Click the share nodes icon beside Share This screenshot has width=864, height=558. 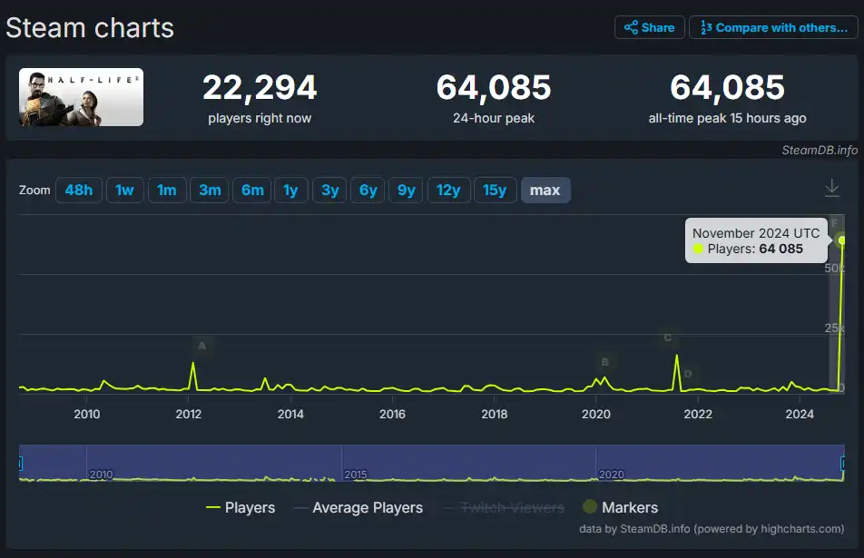pyautogui.click(x=630, y=27)
